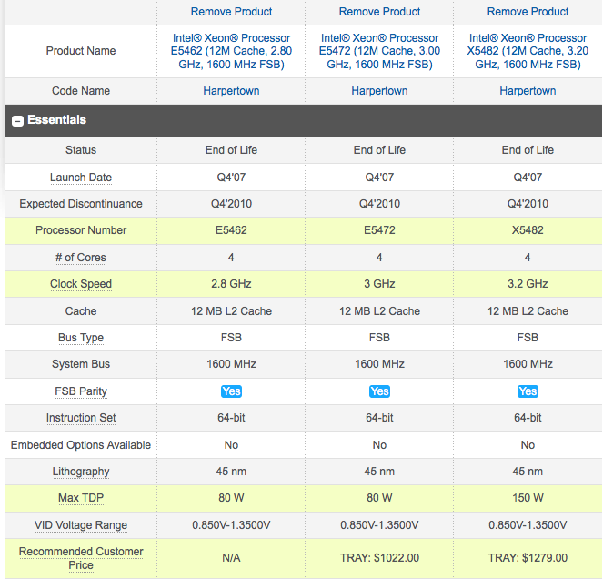Open Harpertown code name link for E5472
This screenshot has width=603, height=579.
(x=379, y=91)
